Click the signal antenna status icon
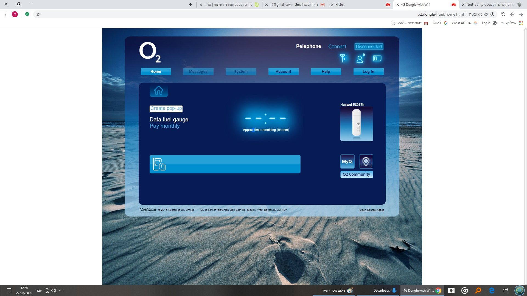Viewport: 527px width, 296px height. 343,58
